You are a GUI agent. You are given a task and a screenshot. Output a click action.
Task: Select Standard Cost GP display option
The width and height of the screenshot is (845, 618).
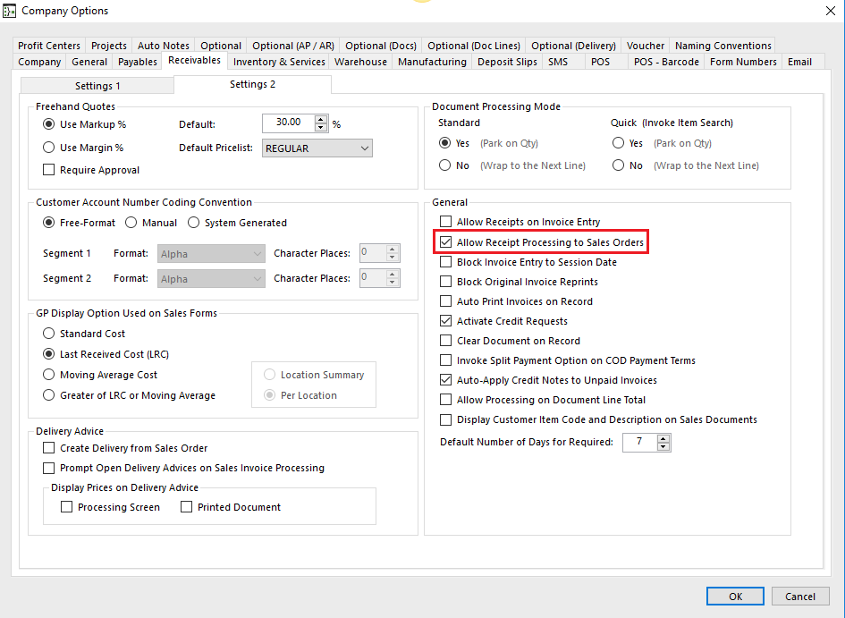(x=49, y=334)
